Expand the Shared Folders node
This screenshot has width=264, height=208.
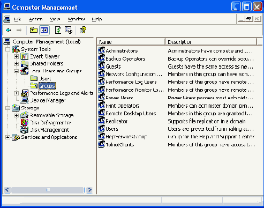16,64
